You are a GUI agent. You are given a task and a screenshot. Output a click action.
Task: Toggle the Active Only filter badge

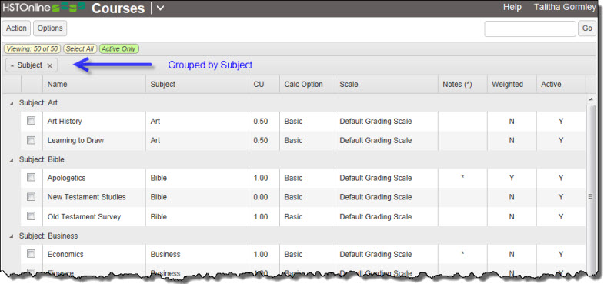119,49
